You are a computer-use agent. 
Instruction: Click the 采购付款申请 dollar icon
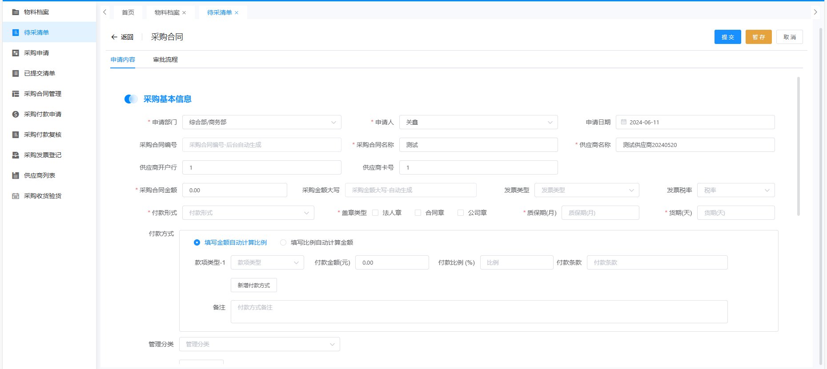click(16, 114)
